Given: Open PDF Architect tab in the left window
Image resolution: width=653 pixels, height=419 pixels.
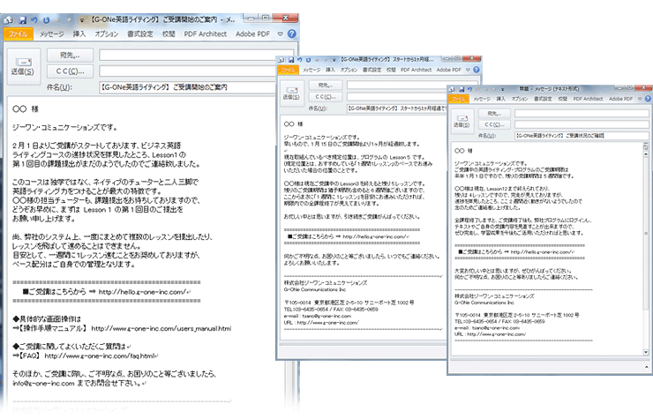Looking at the screenshot, I should 206,34.
